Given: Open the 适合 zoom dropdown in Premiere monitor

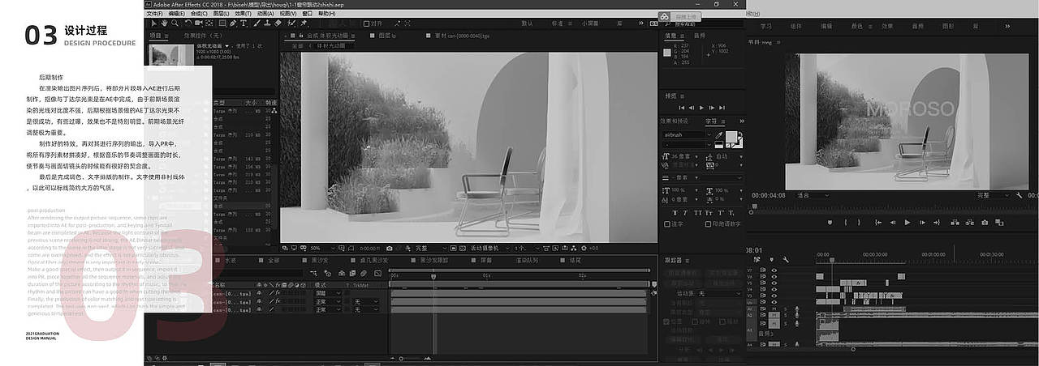Looking at the screenshot, I should (x=813, y=195).
